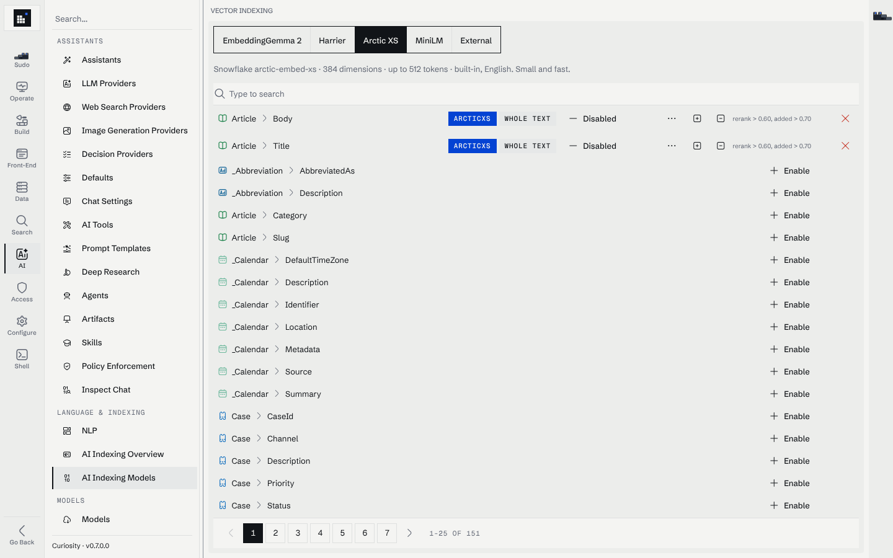The width and height of the screenshot is (893, 558).
Task: Open the Operate section icon
Action: click(x=22, y=91)
